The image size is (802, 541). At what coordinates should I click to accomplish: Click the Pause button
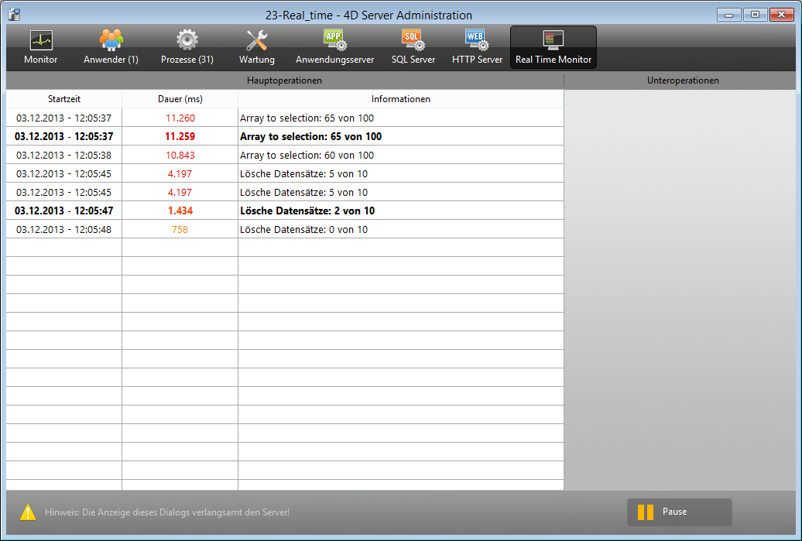pos(678,512)
